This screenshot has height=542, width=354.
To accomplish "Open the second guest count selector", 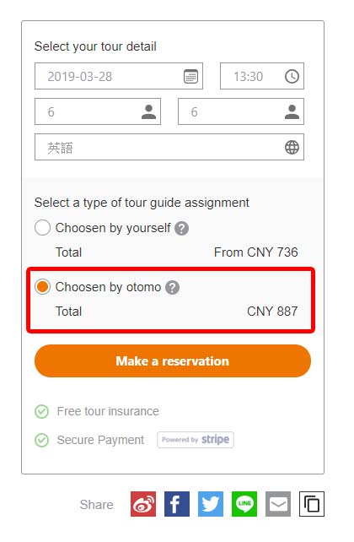I will click(241, 111).
